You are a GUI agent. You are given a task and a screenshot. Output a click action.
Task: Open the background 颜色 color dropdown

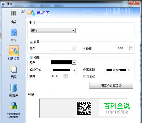pos(63,48)
